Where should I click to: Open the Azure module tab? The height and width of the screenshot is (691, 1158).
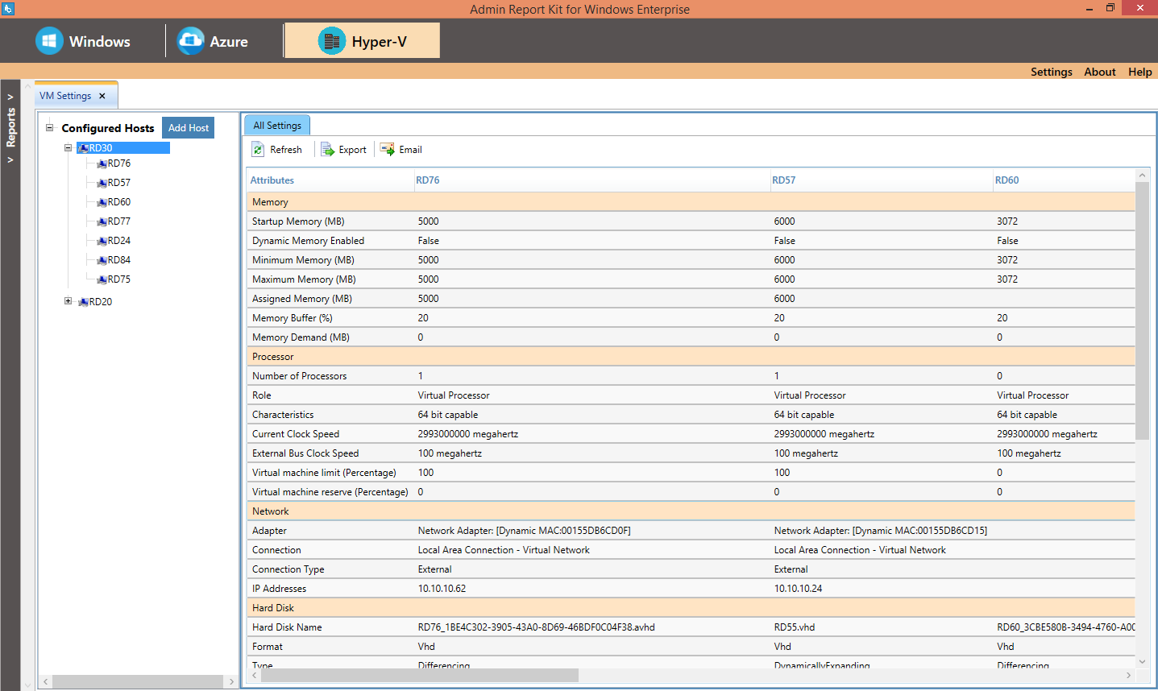click(213, 41)
